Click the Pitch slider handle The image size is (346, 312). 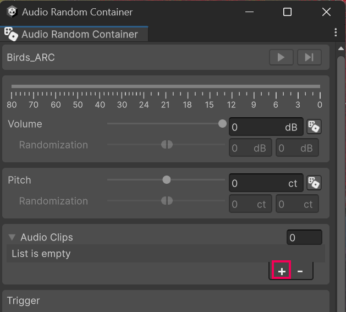[x=167, y=180]
